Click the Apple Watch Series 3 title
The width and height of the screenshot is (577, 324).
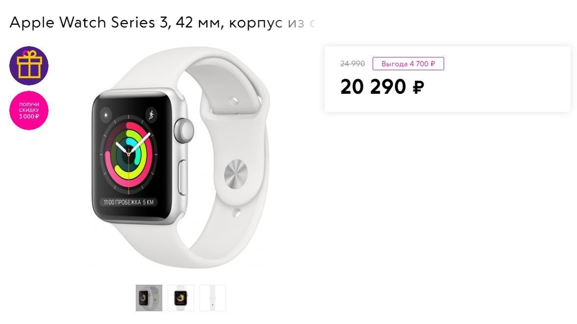pos(162,23)
